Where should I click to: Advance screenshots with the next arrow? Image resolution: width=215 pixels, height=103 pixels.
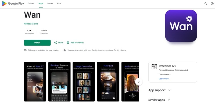point(139,82)
